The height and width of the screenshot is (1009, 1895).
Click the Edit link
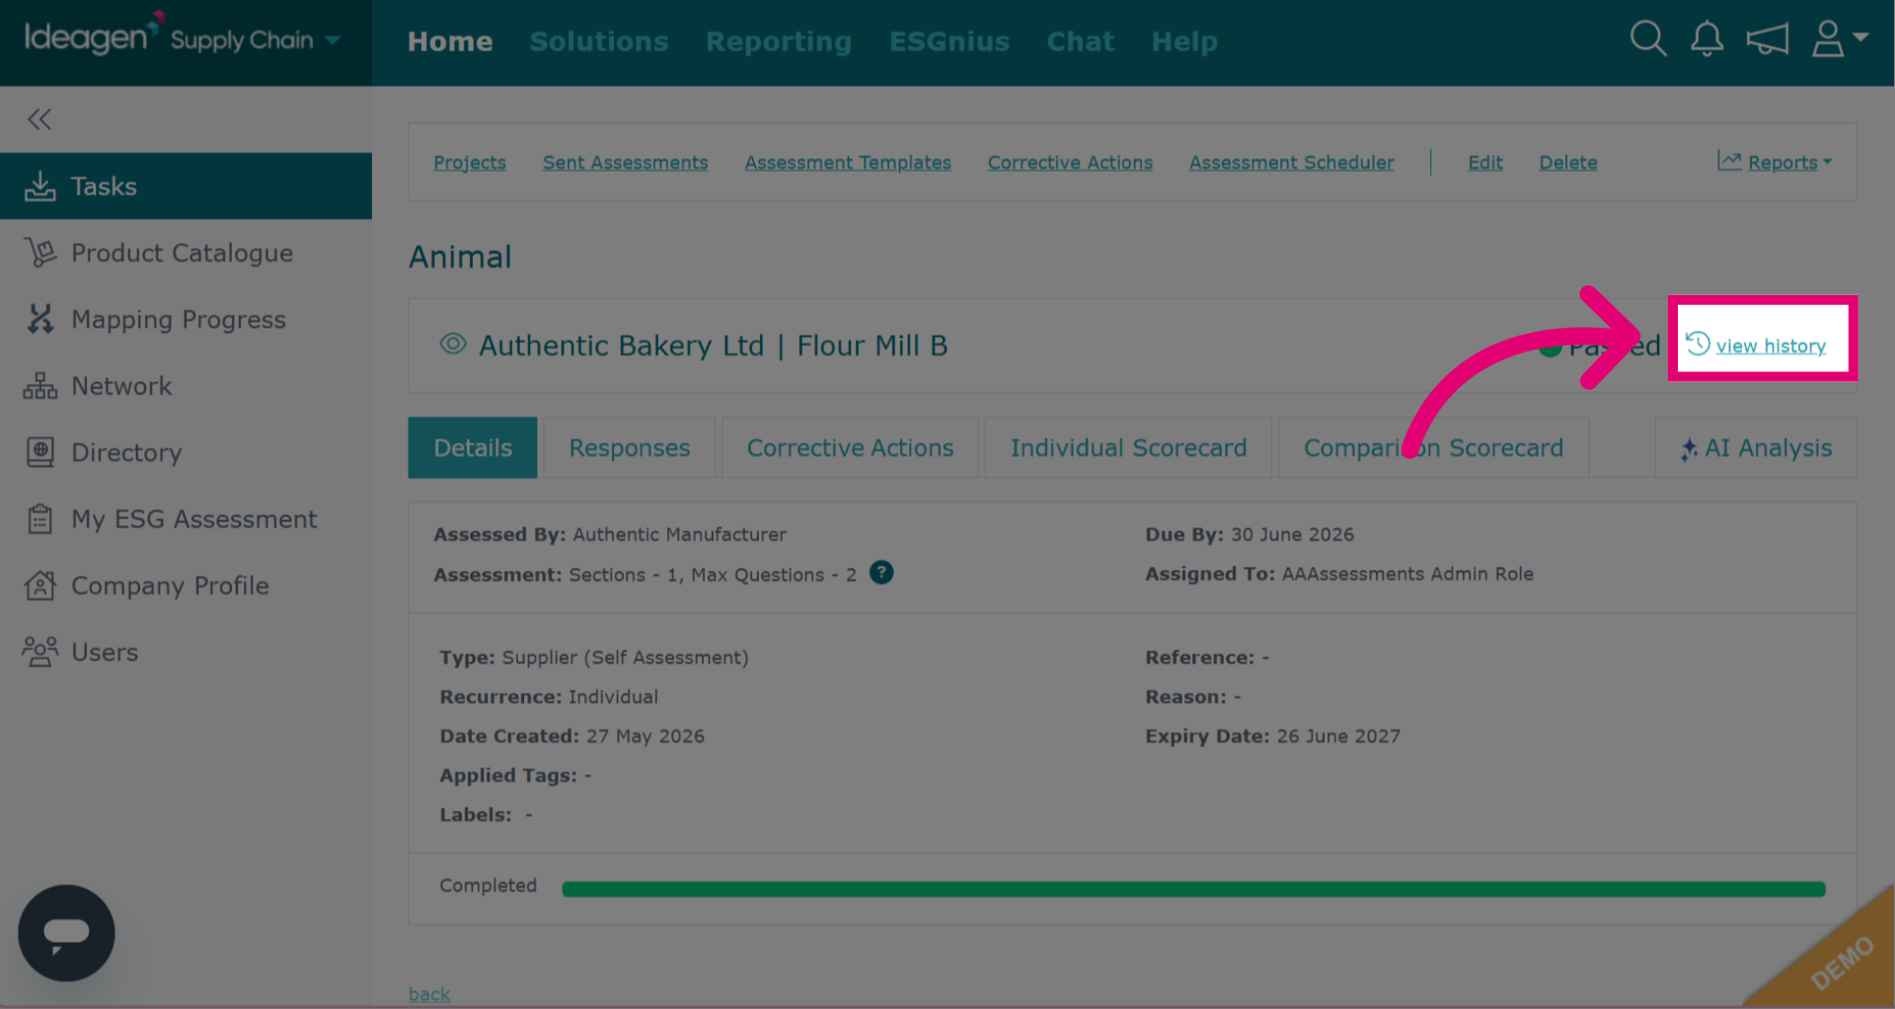tap(1485, 163)
